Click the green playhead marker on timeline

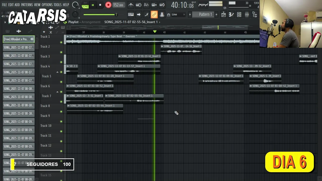point(155,32)
